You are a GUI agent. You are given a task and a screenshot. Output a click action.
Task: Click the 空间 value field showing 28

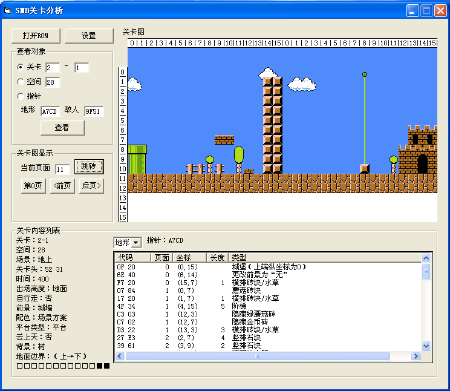pyautogui.click(x=53, y=82)
